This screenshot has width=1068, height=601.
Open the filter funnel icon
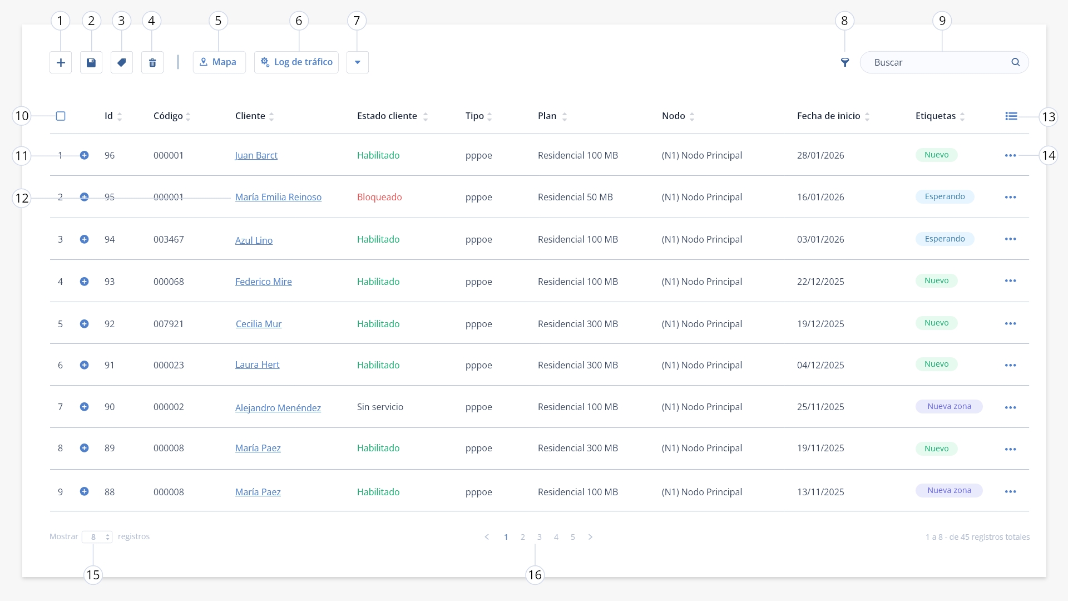tap(845, 62)
